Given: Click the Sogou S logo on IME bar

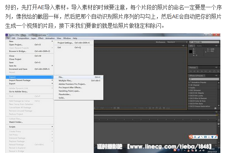Looking at the screenshot, I should point(191,137).
